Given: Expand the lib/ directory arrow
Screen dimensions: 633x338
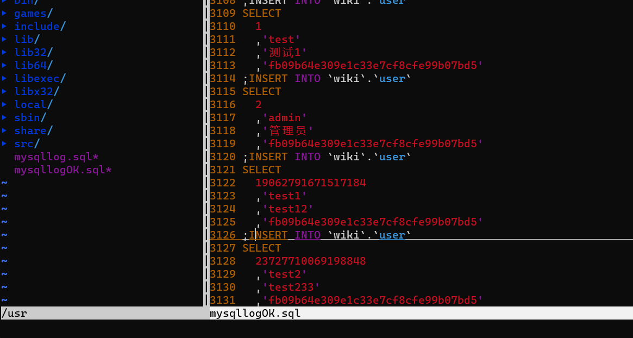Looking at the screenshot, I should pos(4,39).
